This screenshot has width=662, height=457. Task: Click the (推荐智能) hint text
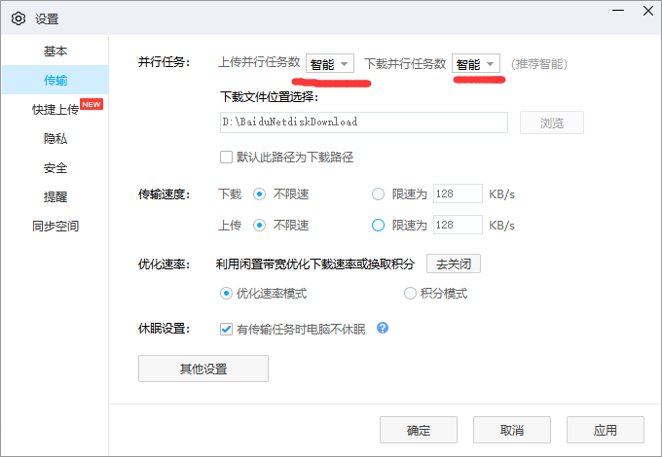tap(539, 63)
